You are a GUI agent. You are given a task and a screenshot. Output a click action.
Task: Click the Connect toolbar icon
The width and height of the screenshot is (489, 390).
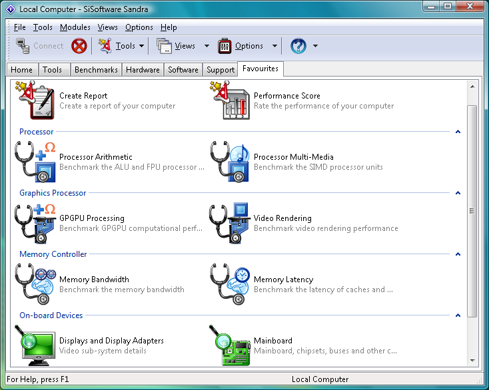(23, 46)
